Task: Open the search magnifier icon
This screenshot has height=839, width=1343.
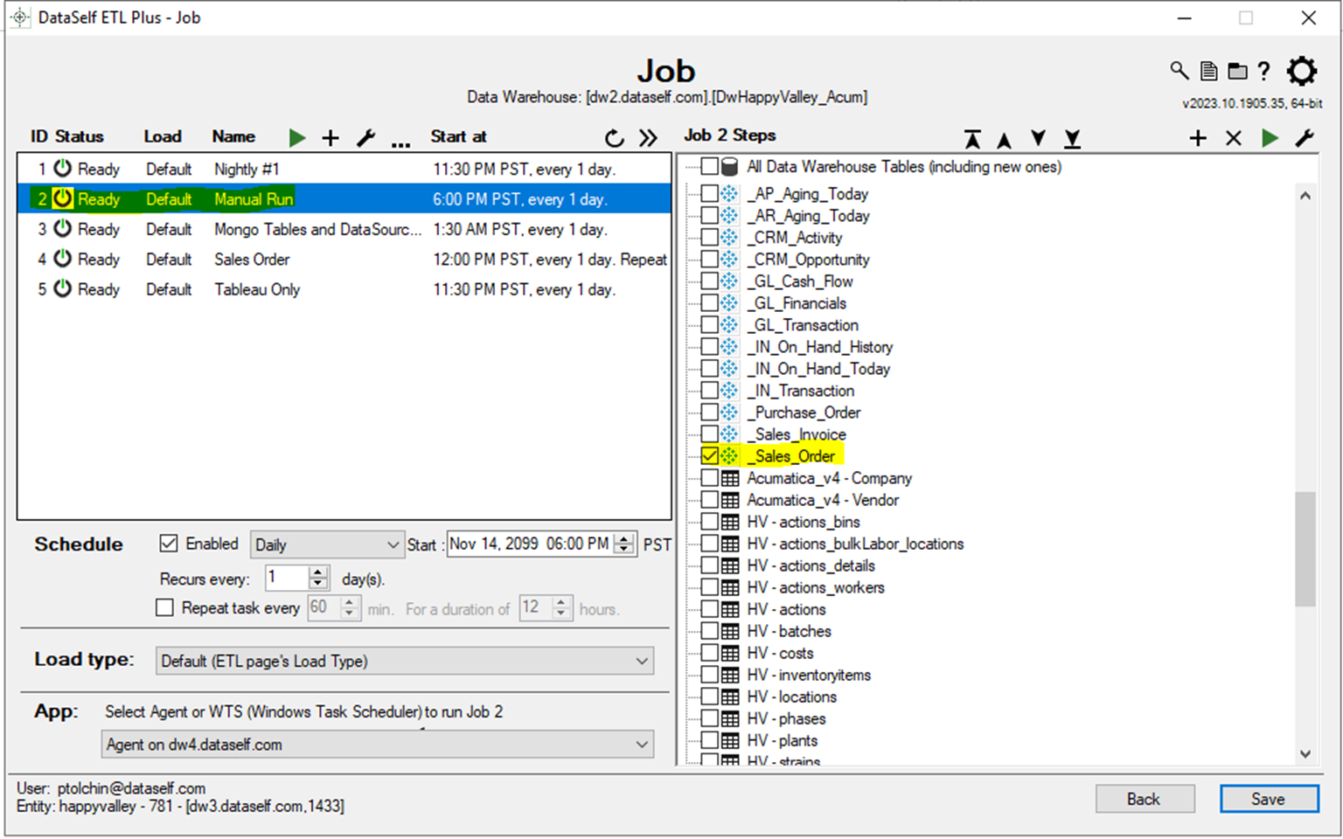Action: 1179,71
